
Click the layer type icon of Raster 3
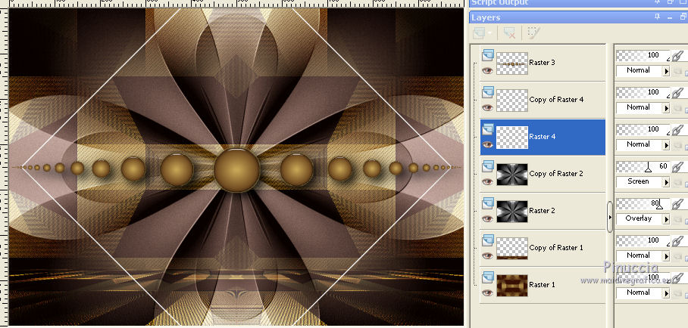tap(487, 55)
